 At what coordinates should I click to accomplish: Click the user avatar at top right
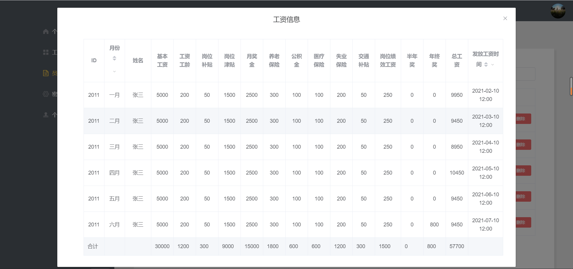tap(558, 11)
